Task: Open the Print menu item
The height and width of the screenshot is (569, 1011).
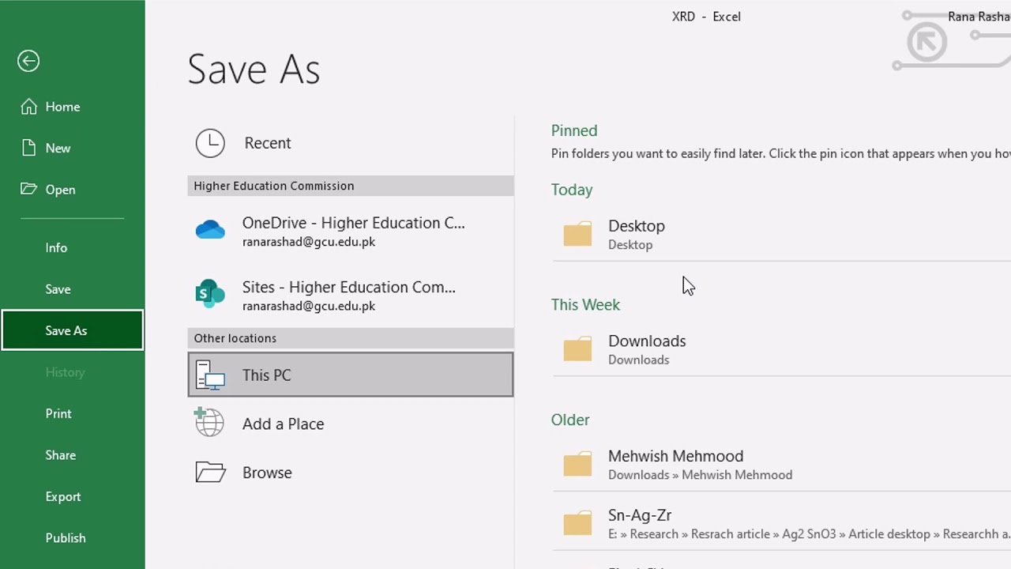Action: click(x=58, y=413)
